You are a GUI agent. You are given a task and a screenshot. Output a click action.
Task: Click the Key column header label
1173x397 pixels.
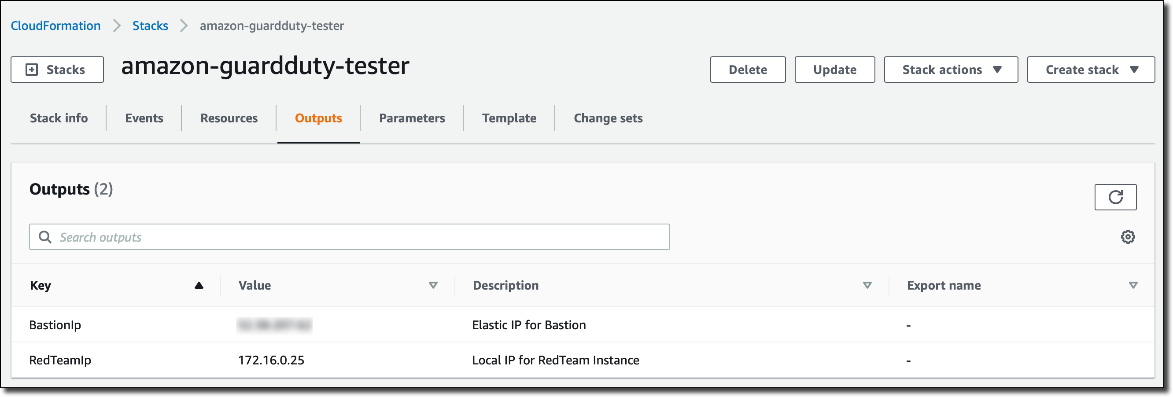[41, 286]
